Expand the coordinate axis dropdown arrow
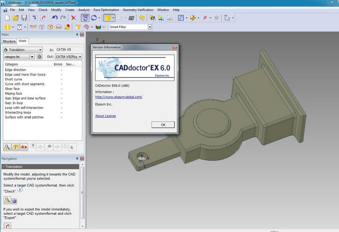 click(233, 18)
